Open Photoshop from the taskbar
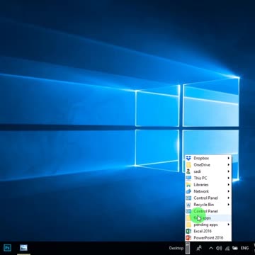The width and height of the screenshot is (255, 255). [x=7, y=248]
